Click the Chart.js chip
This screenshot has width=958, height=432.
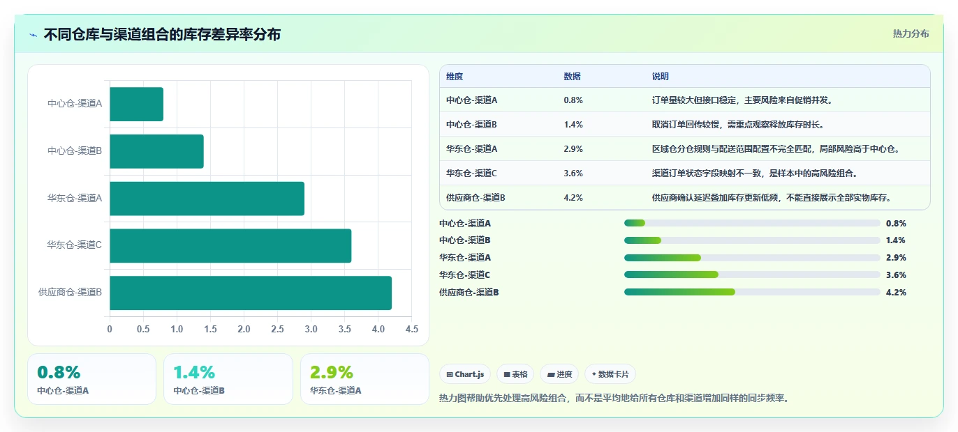pos(466,374)
